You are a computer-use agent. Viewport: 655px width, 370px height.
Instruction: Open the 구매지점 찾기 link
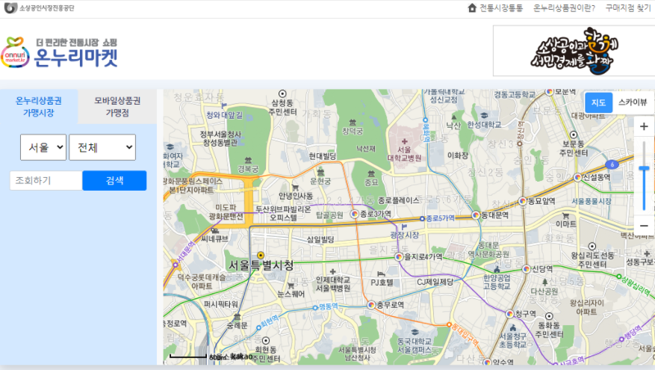pos(628,8)
